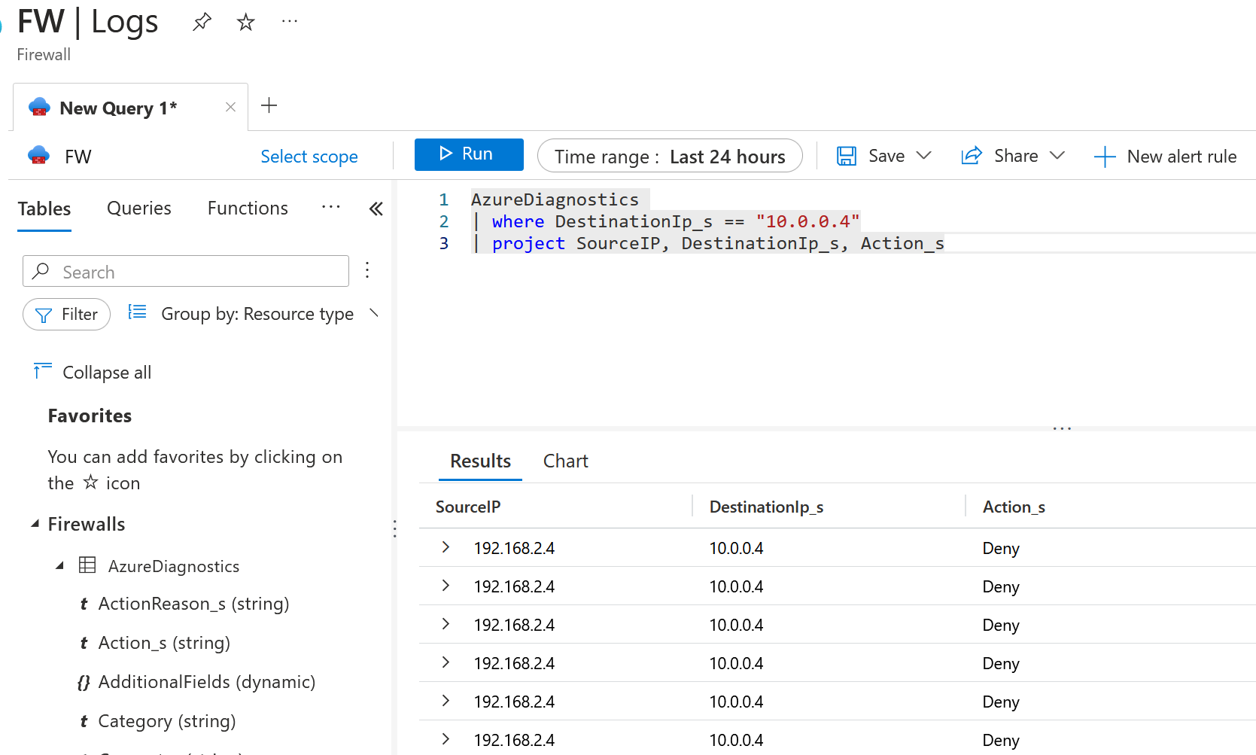
Task: Click the Save button
Action: (x=871, y=156)
